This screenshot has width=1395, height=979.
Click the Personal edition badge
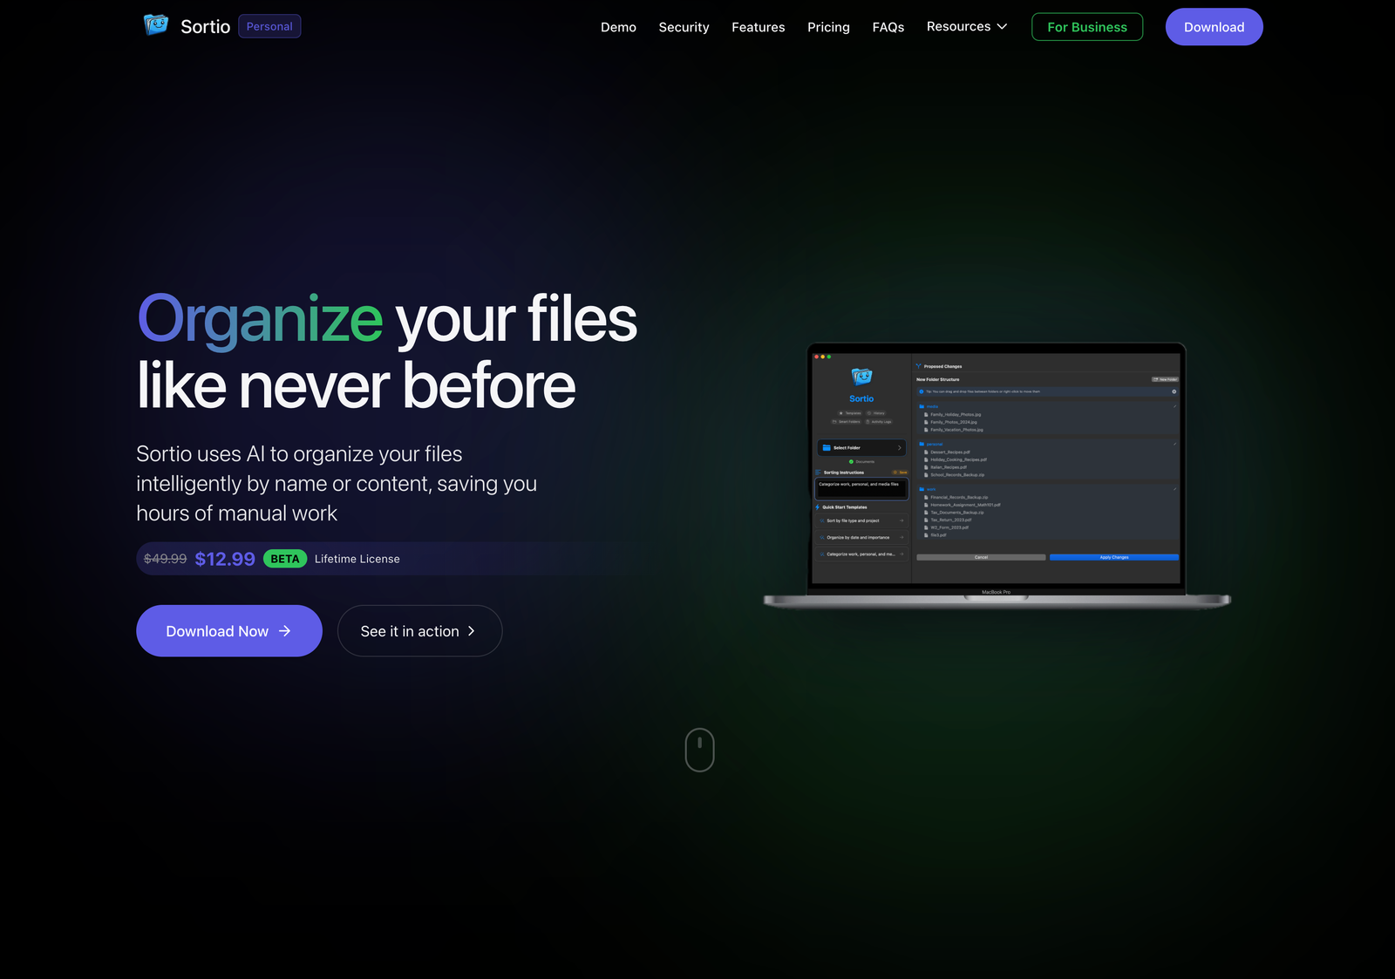269,26
